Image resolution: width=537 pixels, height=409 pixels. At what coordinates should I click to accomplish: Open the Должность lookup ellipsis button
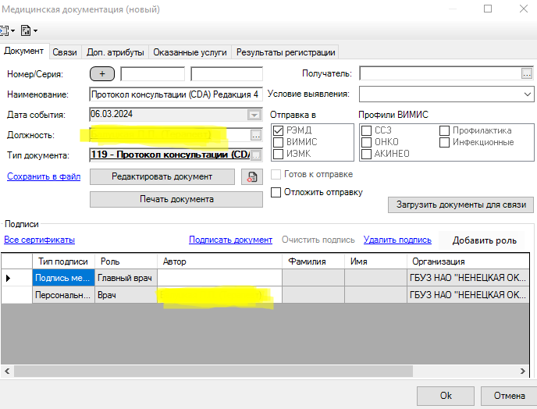point(255,135)
